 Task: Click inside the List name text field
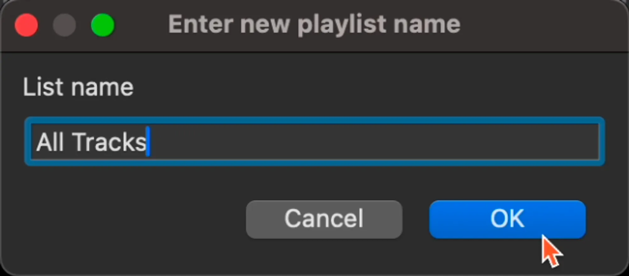tap(314, 141)
